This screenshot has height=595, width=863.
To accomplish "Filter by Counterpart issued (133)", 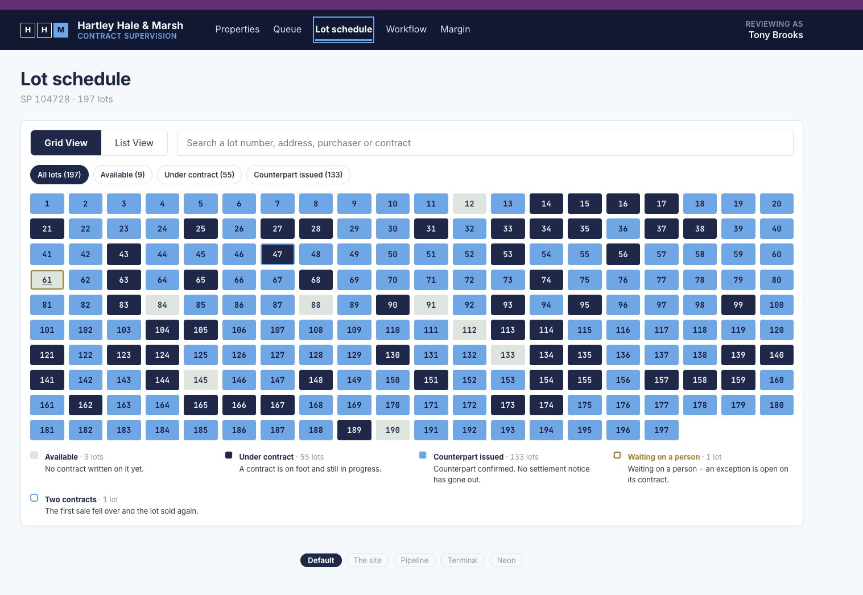I will [298, 175].
